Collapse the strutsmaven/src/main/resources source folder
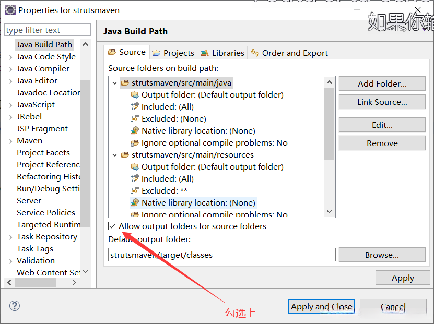Viewport: 434px width, 324px height. pos(114,155)
